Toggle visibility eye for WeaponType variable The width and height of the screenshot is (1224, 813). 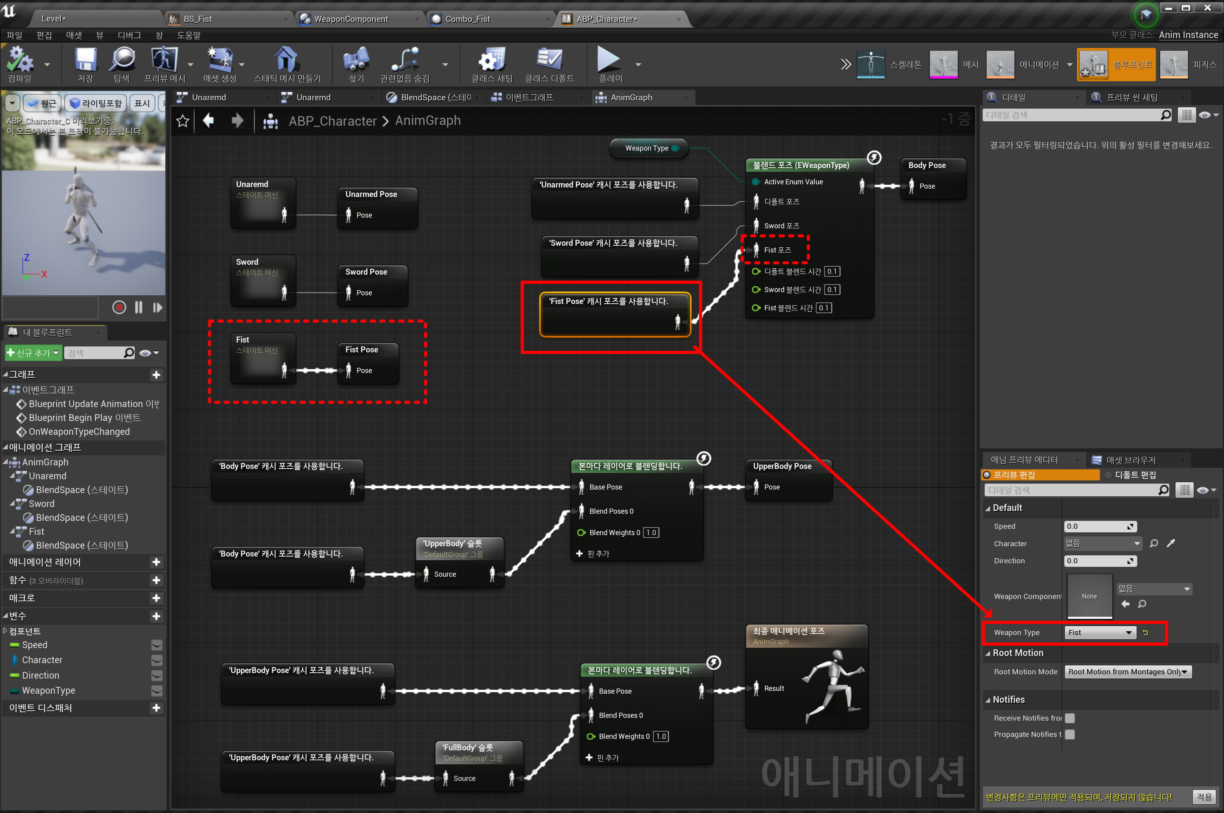[x=157, y=691]
